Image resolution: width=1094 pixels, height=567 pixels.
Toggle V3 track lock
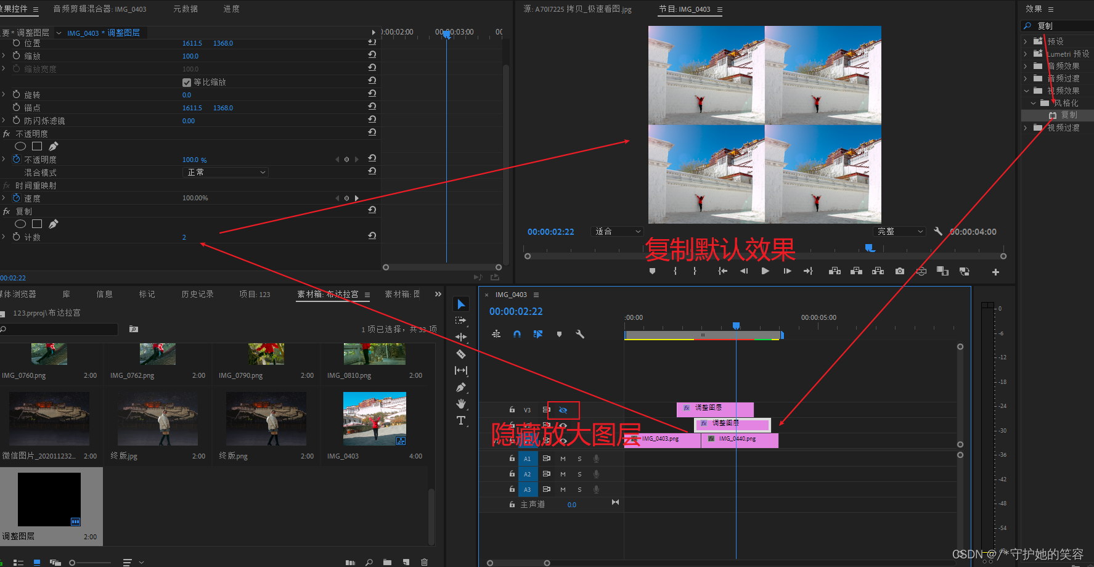tap(512, 409)
